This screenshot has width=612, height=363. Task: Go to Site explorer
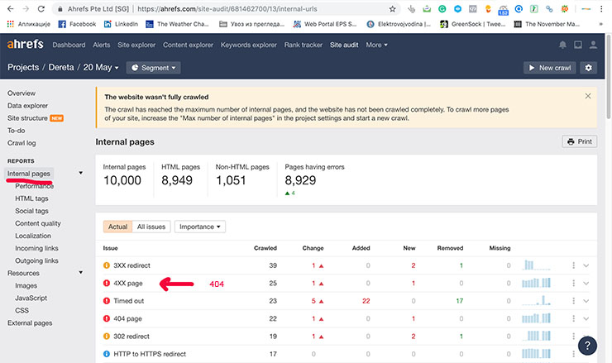[x=136, y=45]
